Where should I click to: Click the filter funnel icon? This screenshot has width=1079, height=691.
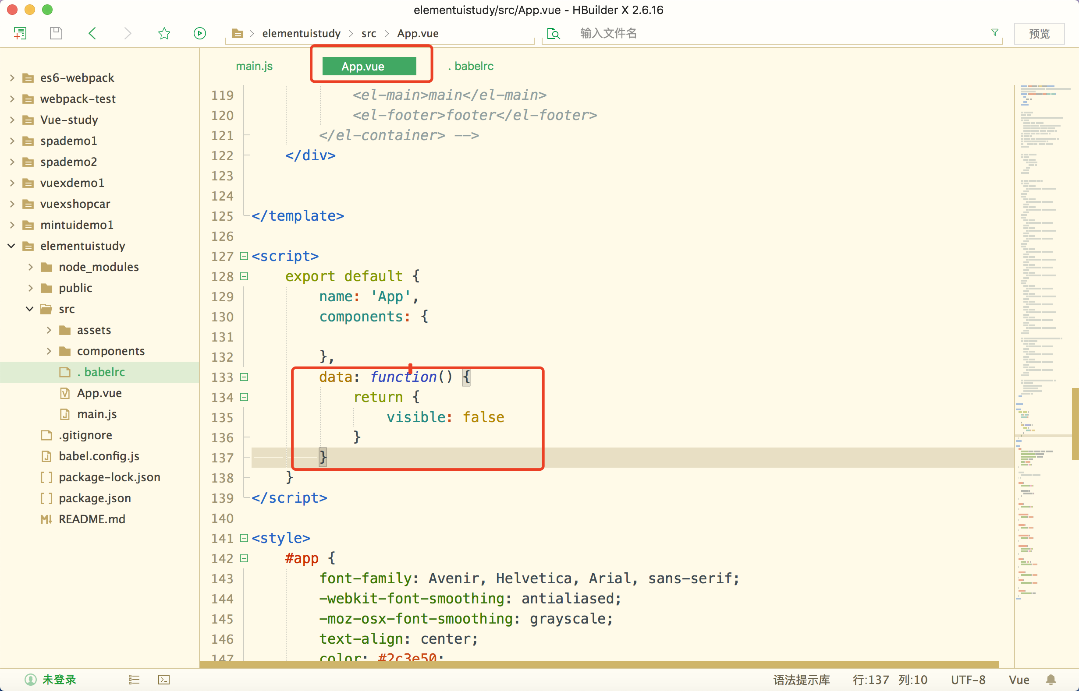click(x=994, y=33)
